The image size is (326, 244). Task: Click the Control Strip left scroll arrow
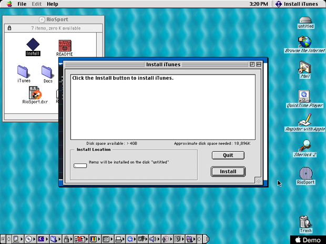point(9,239)
